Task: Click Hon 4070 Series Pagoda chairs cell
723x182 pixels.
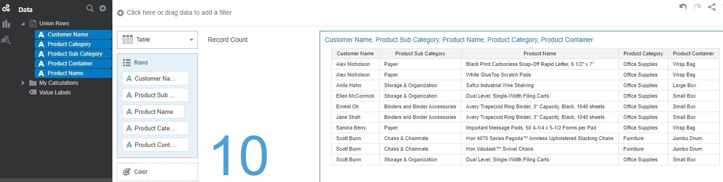Action: (540, 138)
